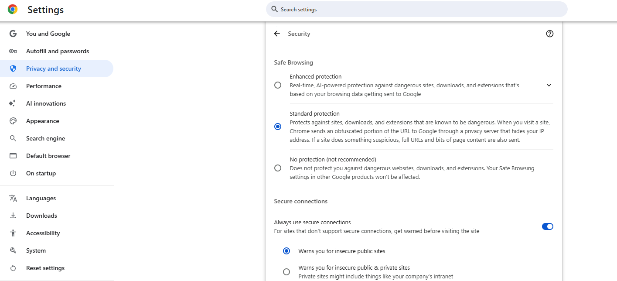Click the wrench System icon
The height and width of the screenshot is (281, 617).
click(x=13, y=250)
